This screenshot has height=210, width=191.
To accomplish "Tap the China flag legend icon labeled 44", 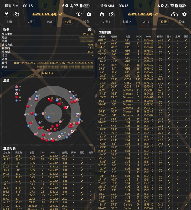I will pos(16,97).
